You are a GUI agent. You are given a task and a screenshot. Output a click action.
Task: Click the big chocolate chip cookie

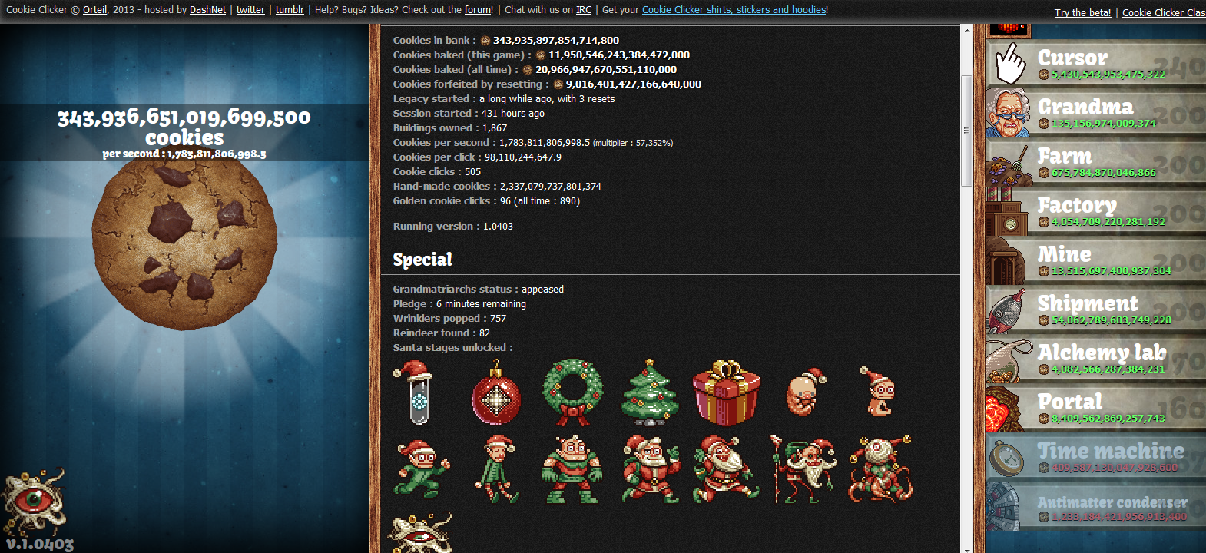click(184, 243)
